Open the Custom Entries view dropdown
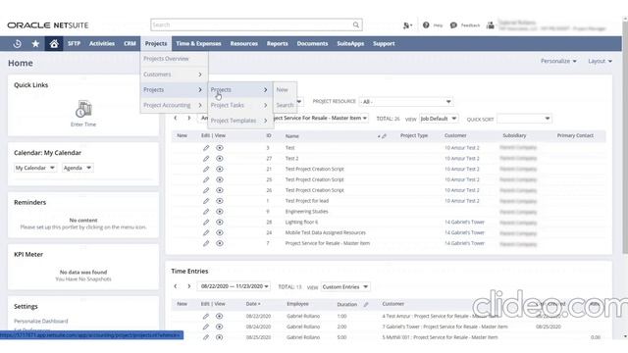This screenshot has width=628, height=353. pos(344,287)
